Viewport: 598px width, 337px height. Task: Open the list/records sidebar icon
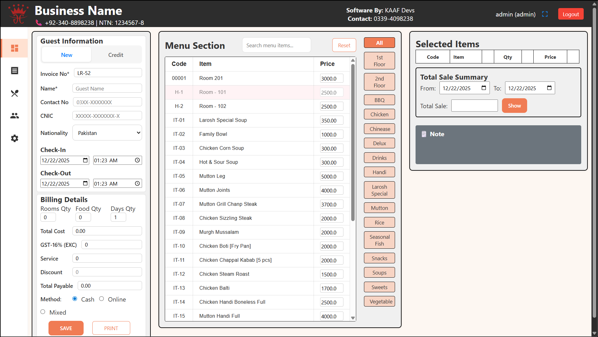[15, 71]
